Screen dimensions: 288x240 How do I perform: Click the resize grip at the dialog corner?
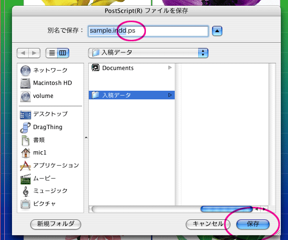pyautogui.click(x=278, y=233)
